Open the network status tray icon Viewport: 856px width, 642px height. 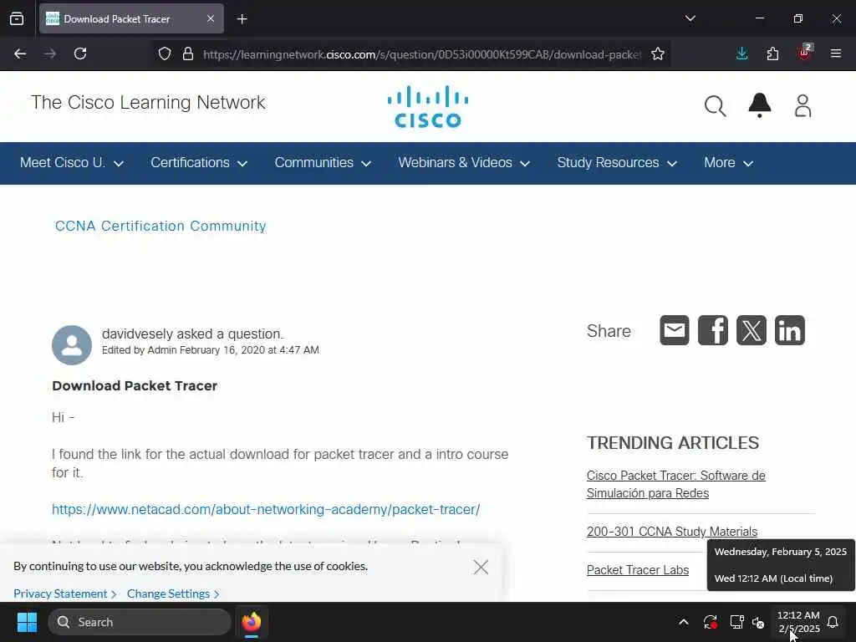737,622
